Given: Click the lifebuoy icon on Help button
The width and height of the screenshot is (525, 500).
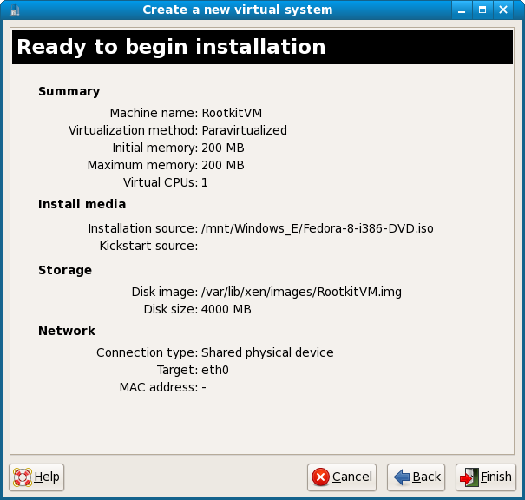Looking at the screenshot, I should coord(23,477).
